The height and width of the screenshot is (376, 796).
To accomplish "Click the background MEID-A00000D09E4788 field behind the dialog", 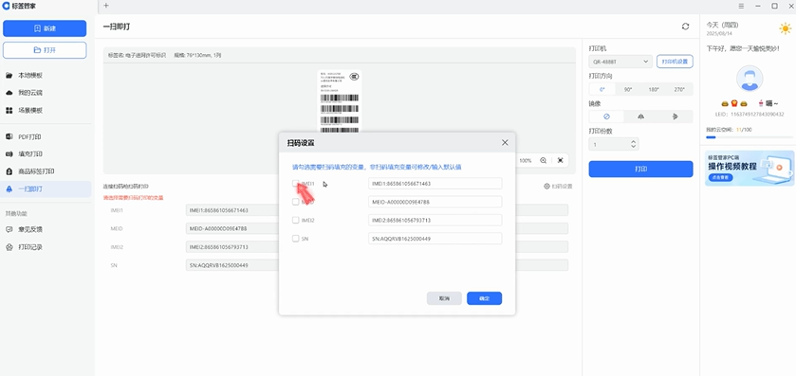I will [x=232, y=228].
